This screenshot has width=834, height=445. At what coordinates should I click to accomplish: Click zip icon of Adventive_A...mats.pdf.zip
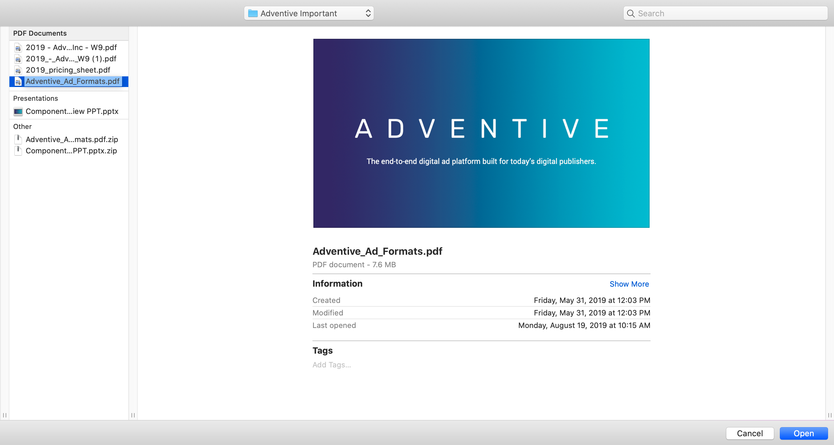[x=18, y=140]
